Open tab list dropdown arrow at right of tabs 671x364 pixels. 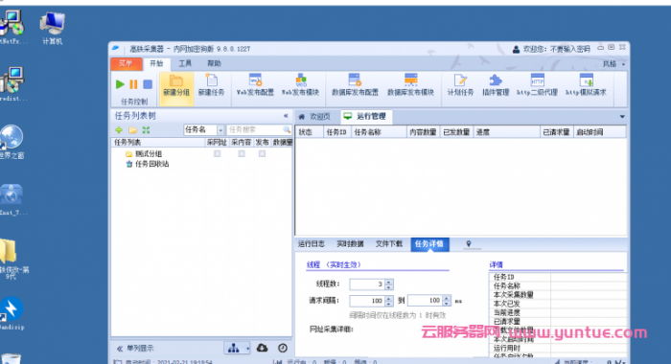pyautogui.click(x=622, y=116)
